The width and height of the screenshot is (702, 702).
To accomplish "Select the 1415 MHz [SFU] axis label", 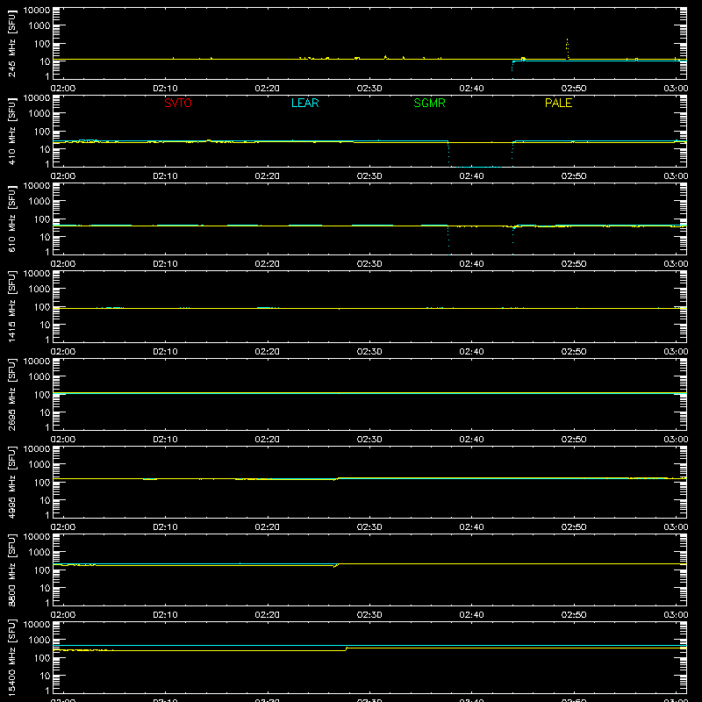I will coord(12,306).
